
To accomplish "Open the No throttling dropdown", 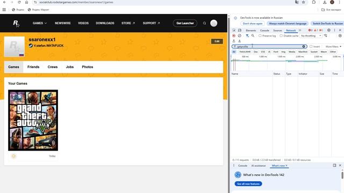I will tap(311, 36).
